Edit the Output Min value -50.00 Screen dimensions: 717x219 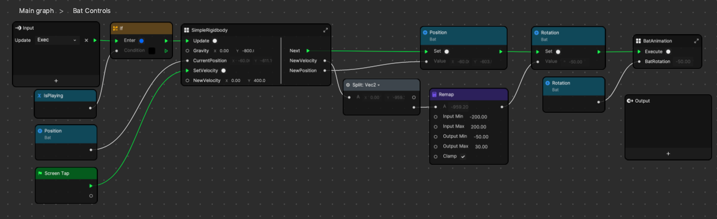481,136
